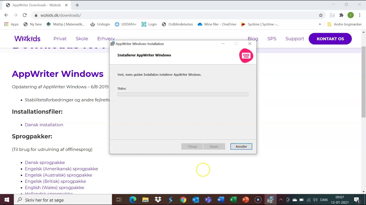Open Task View from the taskbar
This screenshot has width=366, height=205.
coord(119,200)
